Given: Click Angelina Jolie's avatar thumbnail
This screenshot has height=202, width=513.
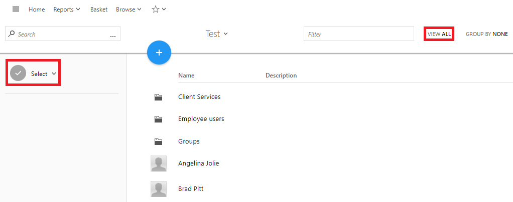Looking at the screenshot, I should (x=159, y=163).
